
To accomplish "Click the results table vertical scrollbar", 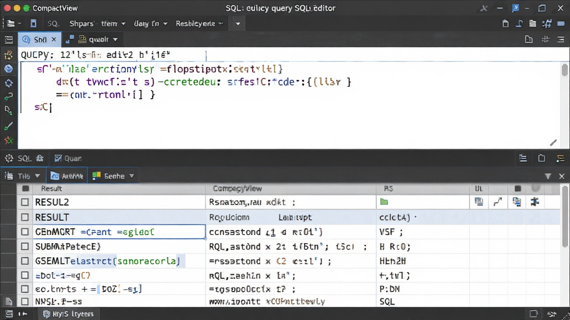I will (564, 218).
